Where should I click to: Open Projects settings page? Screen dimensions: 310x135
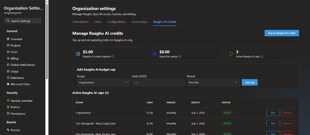[x=16, y=45]
